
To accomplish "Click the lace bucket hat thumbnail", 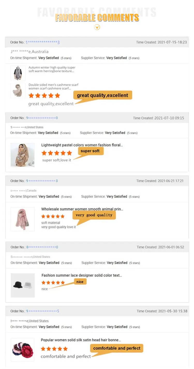I will 23,285.
